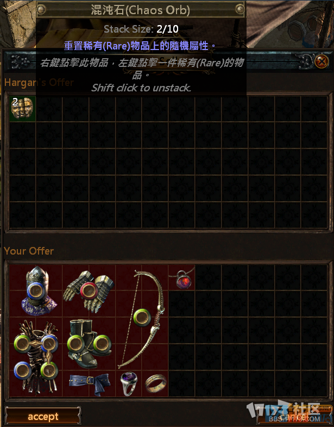This screenshot has width=334, height=427.
Task: Click the four-socket body armour
Action: pos(36,357)
